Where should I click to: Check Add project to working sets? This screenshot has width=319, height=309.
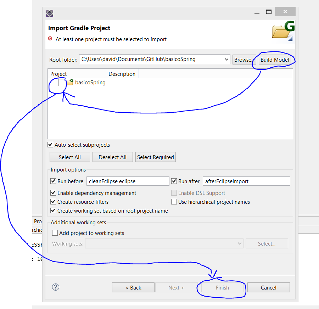click(x=55, y=233)
